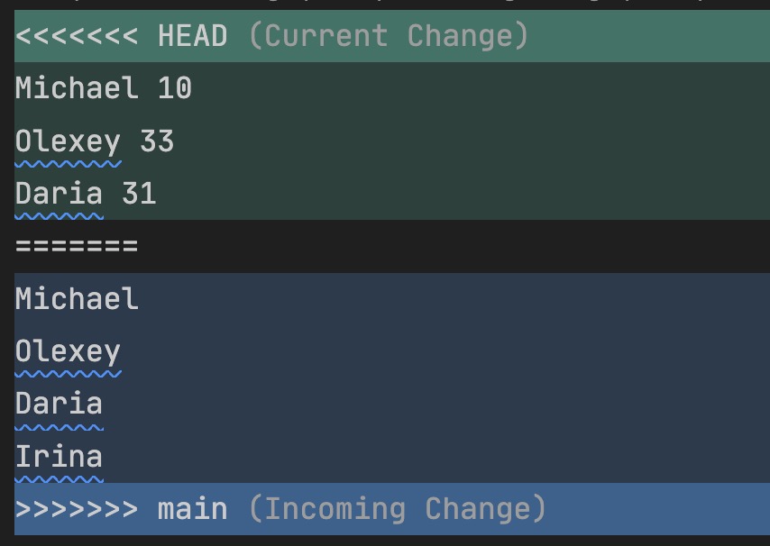This screenshot has height=546, width=770.
Task: Click the HEAD branch name
Action: coord(192,36)
